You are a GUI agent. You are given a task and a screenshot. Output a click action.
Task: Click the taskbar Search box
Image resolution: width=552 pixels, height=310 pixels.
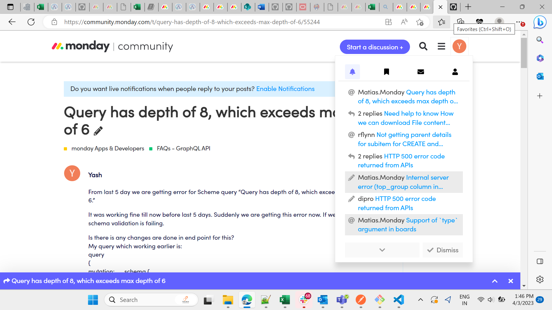coord(151,300)
